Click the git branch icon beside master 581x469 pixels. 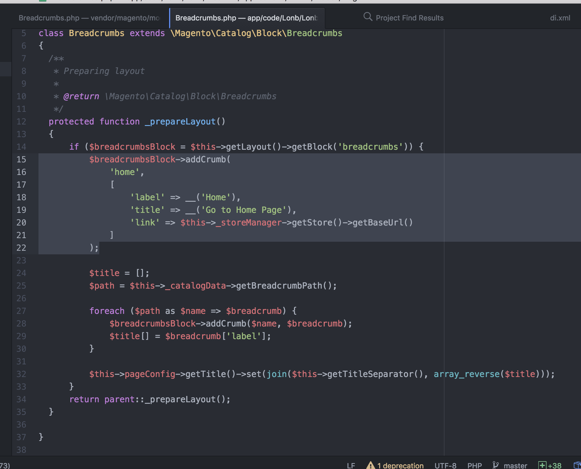[x=496, y=465]
